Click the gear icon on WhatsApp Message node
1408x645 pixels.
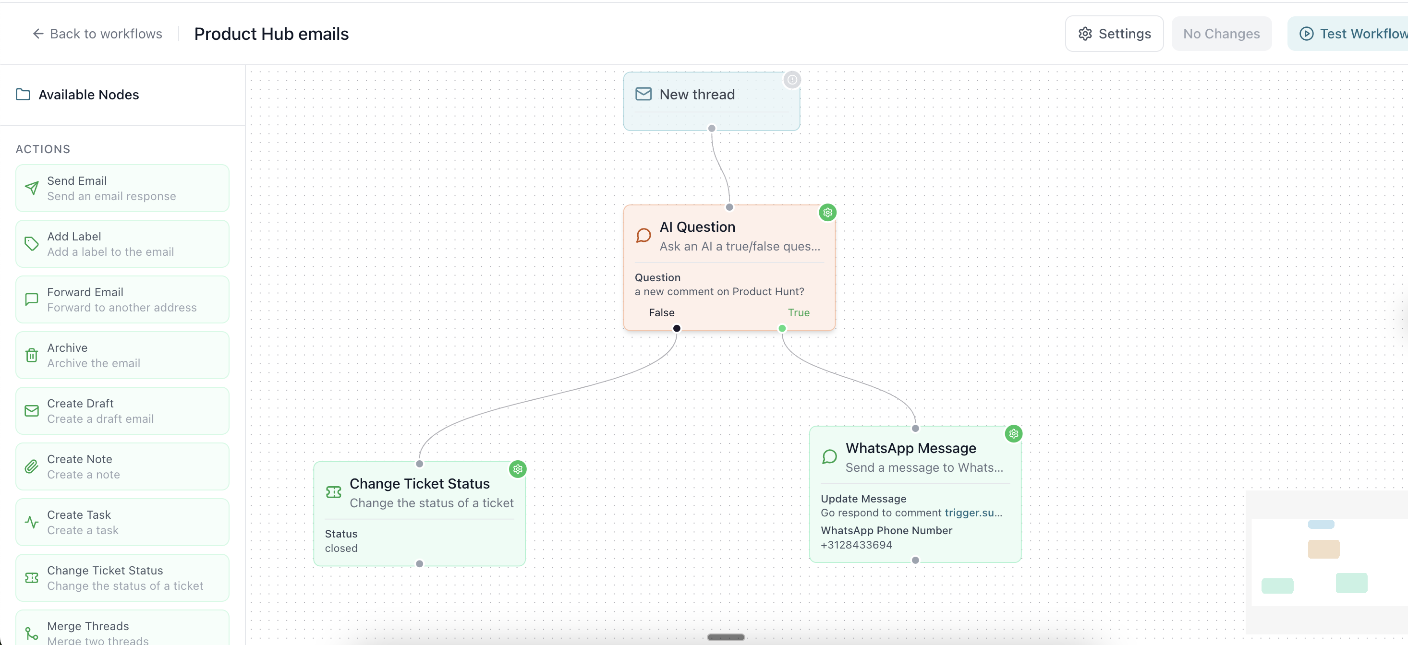click(x=1013, y=434)
